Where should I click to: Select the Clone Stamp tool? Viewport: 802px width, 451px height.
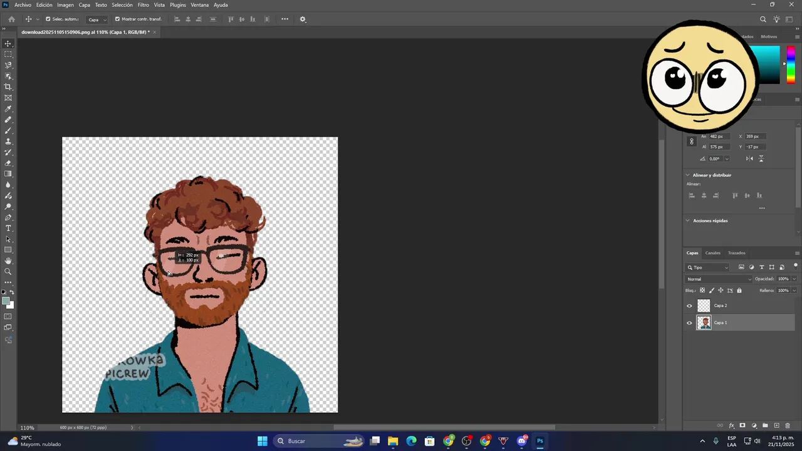(x=8, y=142)
